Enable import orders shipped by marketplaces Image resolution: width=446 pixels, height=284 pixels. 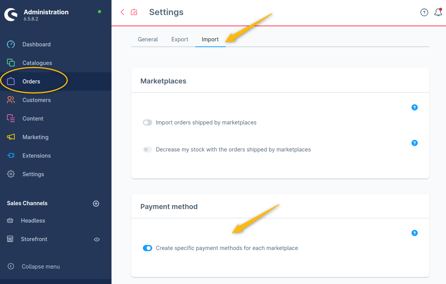[148, 122]
